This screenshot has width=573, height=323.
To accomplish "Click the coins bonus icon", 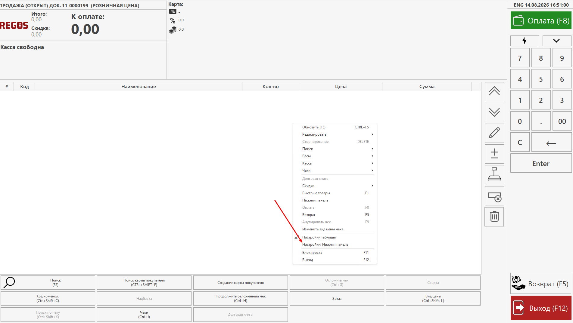I will coord(173,30).
